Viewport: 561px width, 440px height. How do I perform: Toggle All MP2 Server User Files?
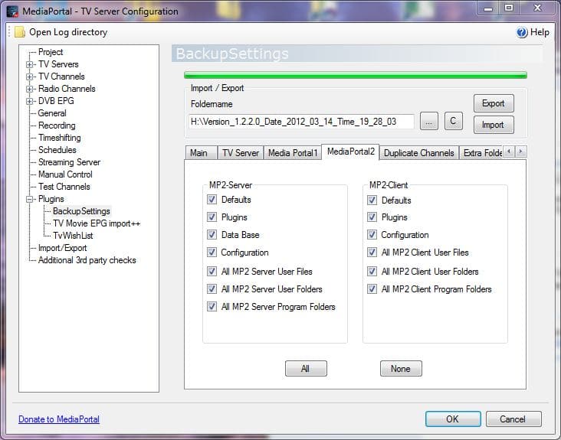click(x=212, y=271)
